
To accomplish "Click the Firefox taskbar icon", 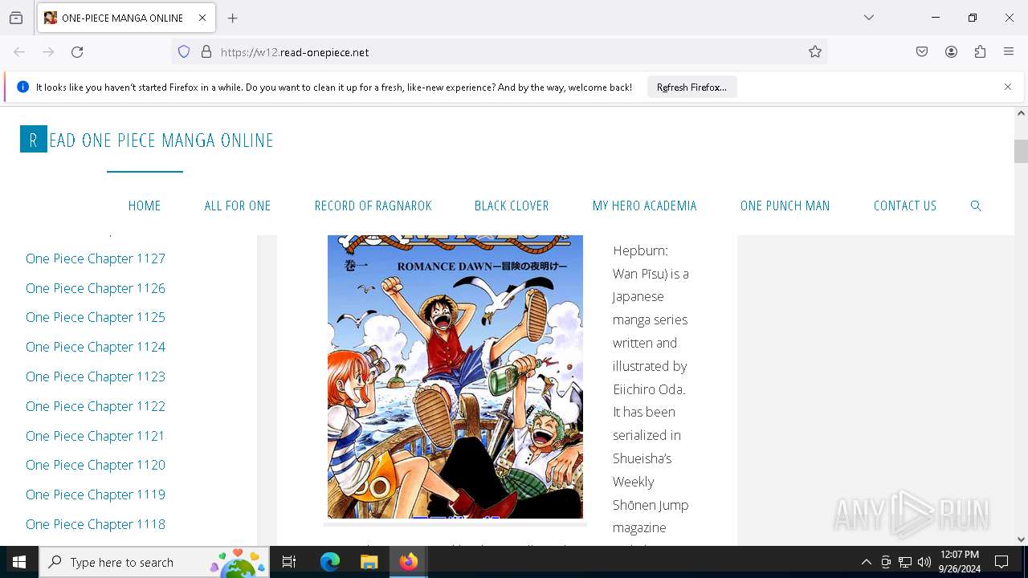I will pyautogui.click(x=409, y=562).
